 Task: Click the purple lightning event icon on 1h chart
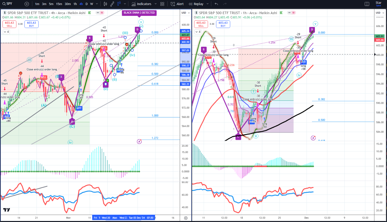pyautogui.click(x=313, y=138)
